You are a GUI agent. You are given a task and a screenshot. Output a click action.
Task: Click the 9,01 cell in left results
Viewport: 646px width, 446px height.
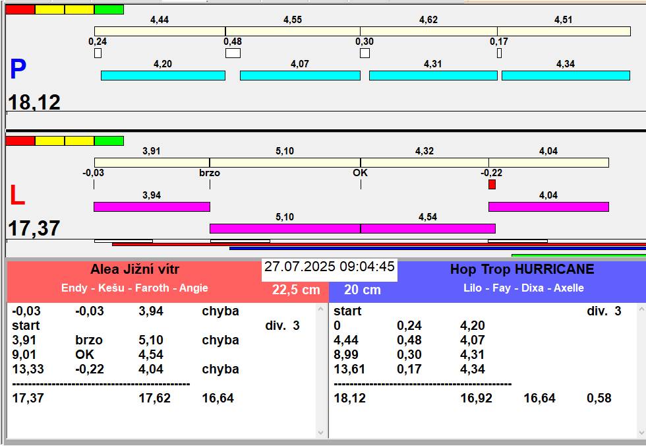[24, 354]
